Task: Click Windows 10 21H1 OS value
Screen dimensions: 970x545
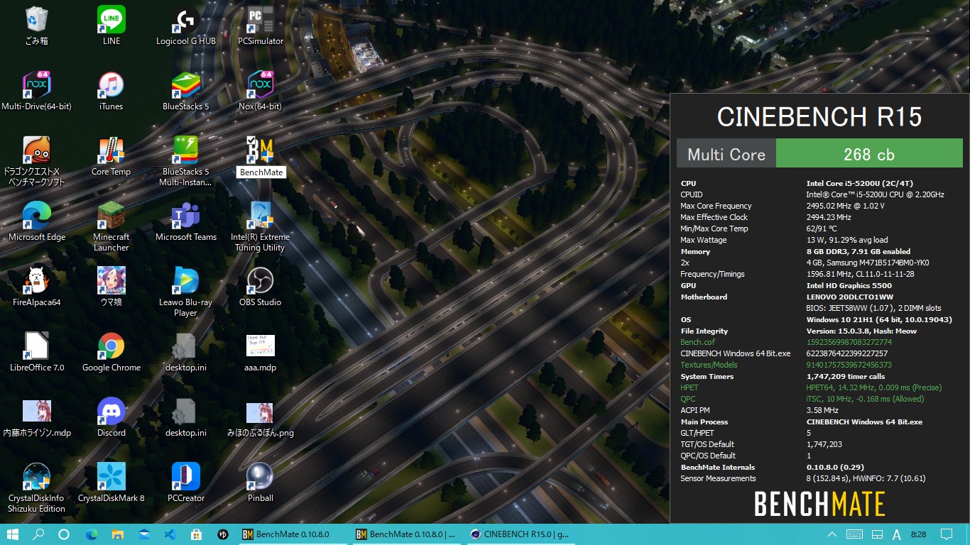Action: point(879,319)
